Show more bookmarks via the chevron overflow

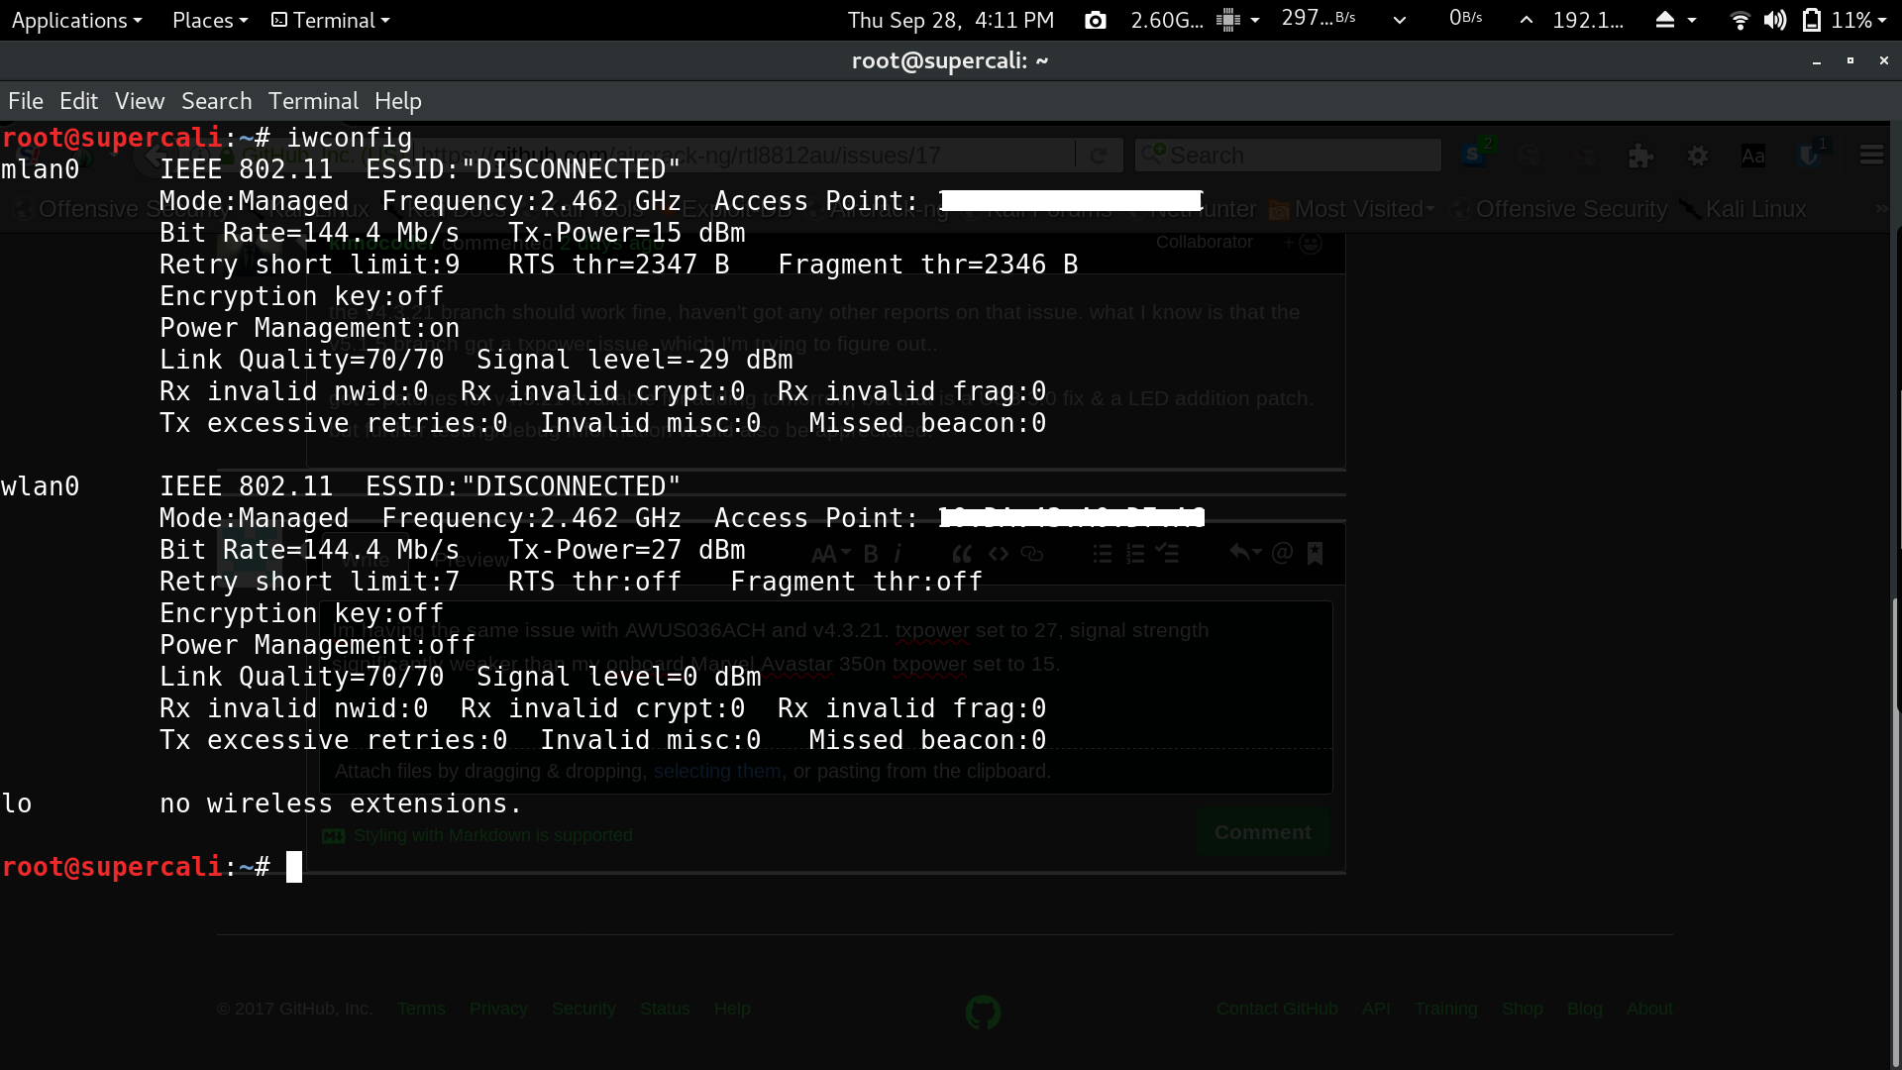(1882, 208)
